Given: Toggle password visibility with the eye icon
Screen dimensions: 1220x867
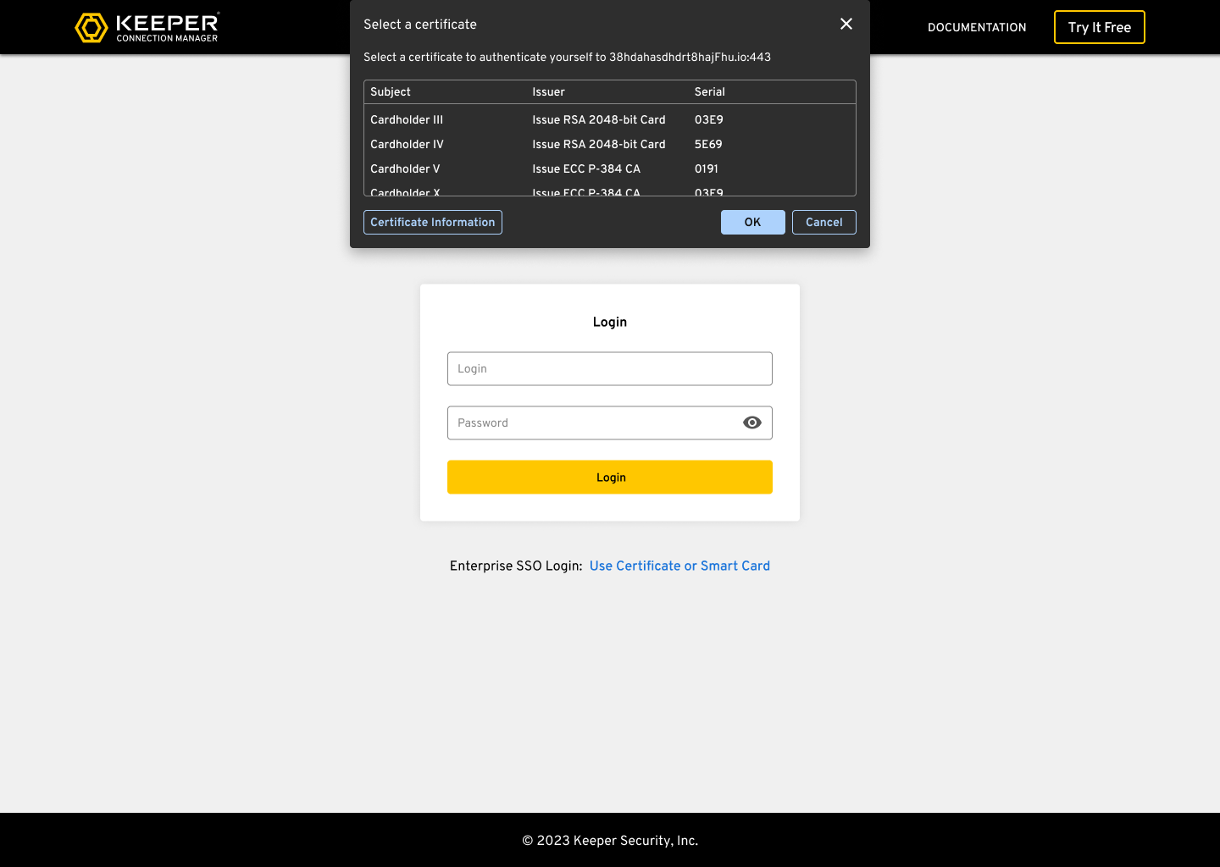Looking at the screenshot, I should [751, 422].
